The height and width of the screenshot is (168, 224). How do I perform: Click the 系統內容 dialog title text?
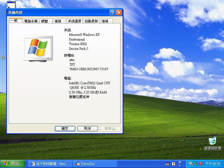click(x=15, y=13)
